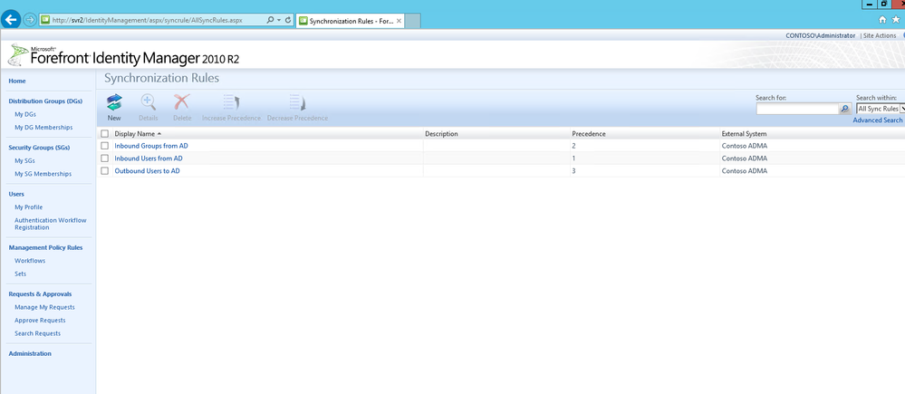Open the browser home icon

click(882, 20)
